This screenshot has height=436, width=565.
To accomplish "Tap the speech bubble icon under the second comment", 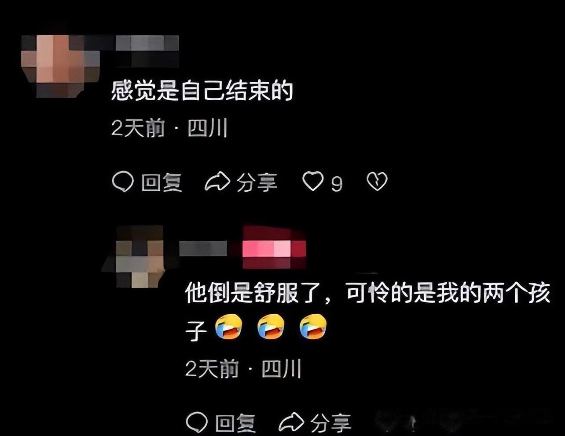I will tap(197, 422).
